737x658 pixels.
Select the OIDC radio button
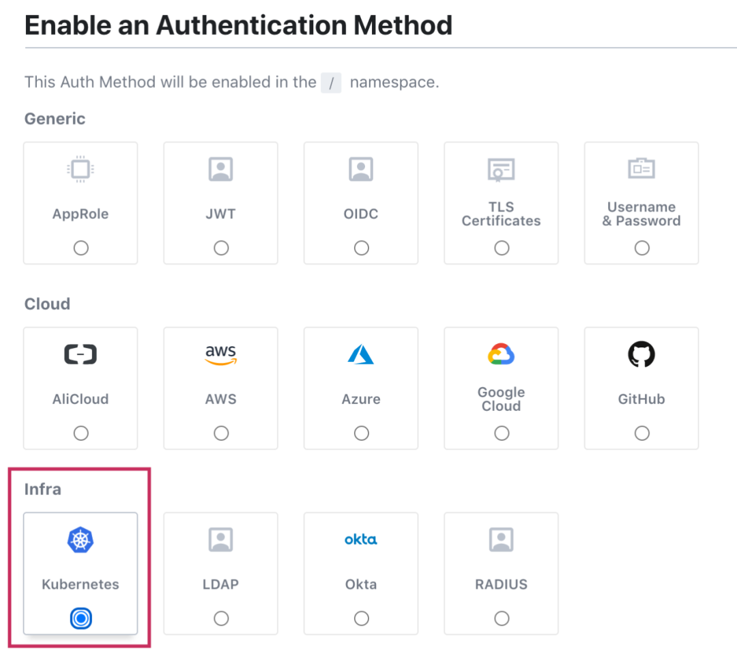click(361, 248)
